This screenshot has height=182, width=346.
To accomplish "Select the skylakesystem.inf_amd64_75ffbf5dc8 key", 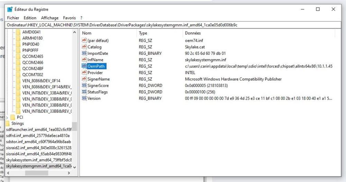I will coord(39,160).
